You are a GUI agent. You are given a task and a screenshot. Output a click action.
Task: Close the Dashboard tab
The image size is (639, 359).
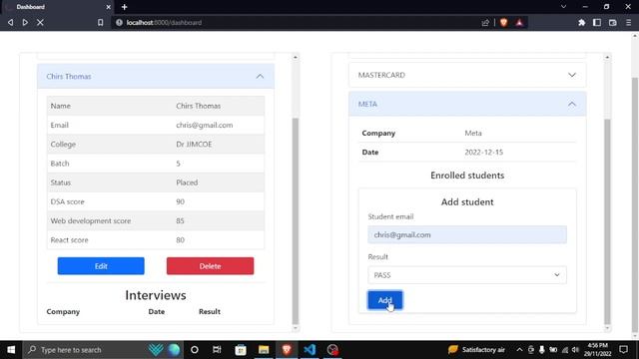pos(109,7)
